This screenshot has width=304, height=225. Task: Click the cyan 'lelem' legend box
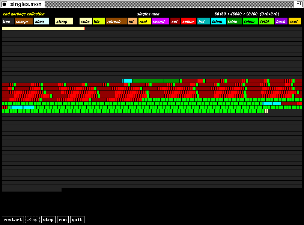pyautogui.click(x=218, y=21)
